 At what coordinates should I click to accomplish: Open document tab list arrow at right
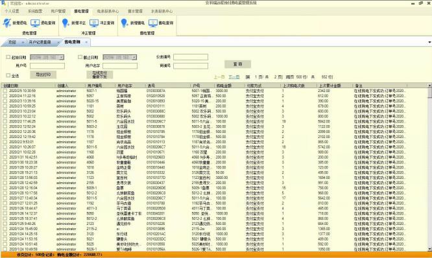[x=429, y=42]
